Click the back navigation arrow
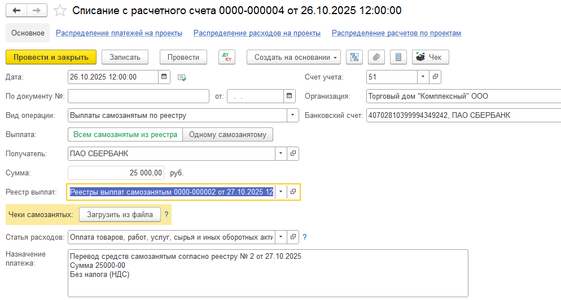561x300 pixels. (x=16, y=11)
